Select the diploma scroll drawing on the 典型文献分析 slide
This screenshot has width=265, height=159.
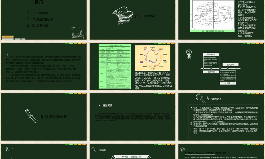(31, 116)
